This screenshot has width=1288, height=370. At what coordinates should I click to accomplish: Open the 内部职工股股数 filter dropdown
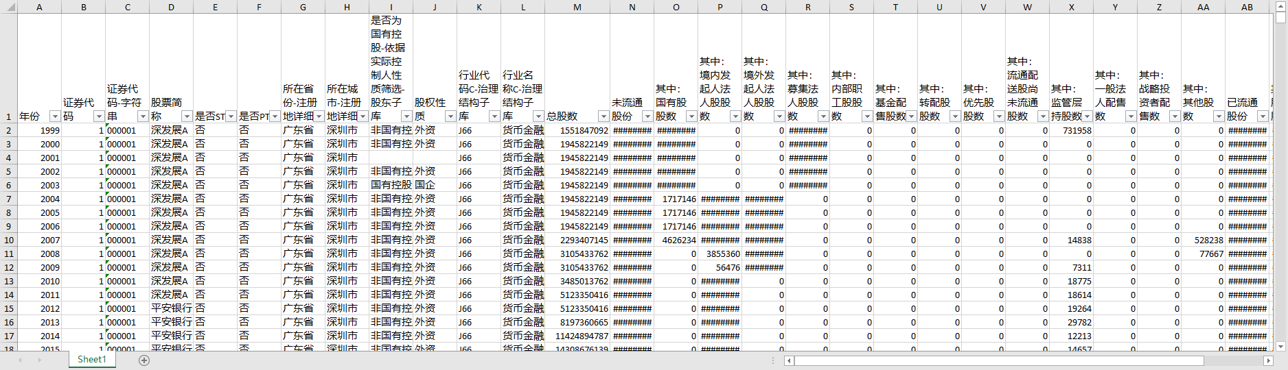(x=867, y=116)
